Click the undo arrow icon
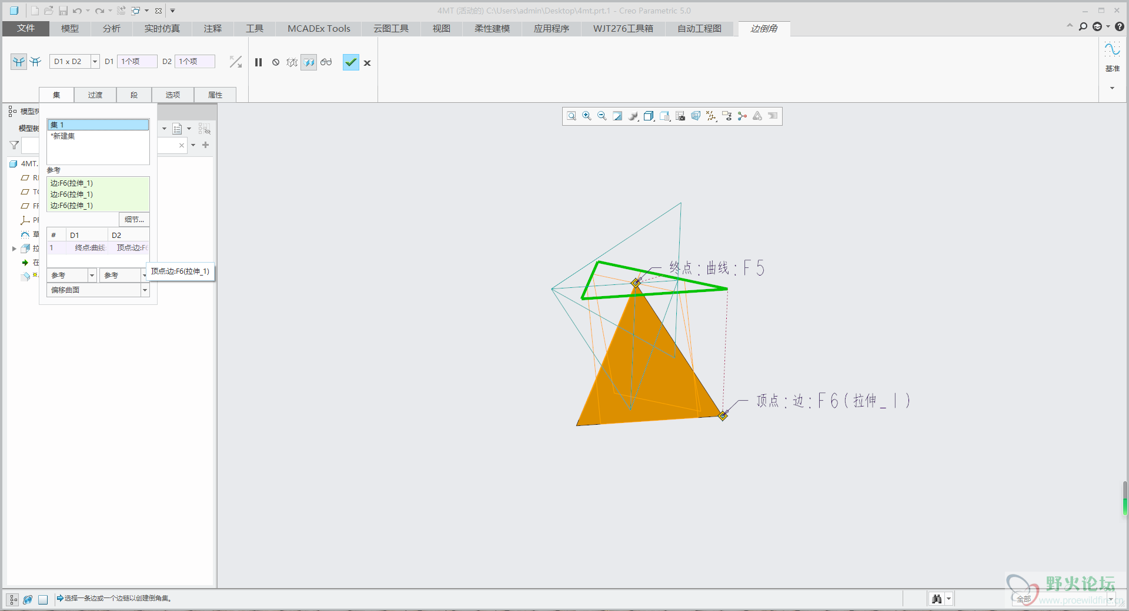Viewport: 1129px width, 611px height. pyautogui.click(x=77, y=11)
